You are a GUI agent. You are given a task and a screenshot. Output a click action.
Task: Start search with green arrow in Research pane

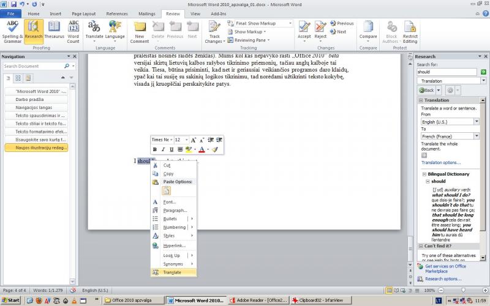point(483,72)
